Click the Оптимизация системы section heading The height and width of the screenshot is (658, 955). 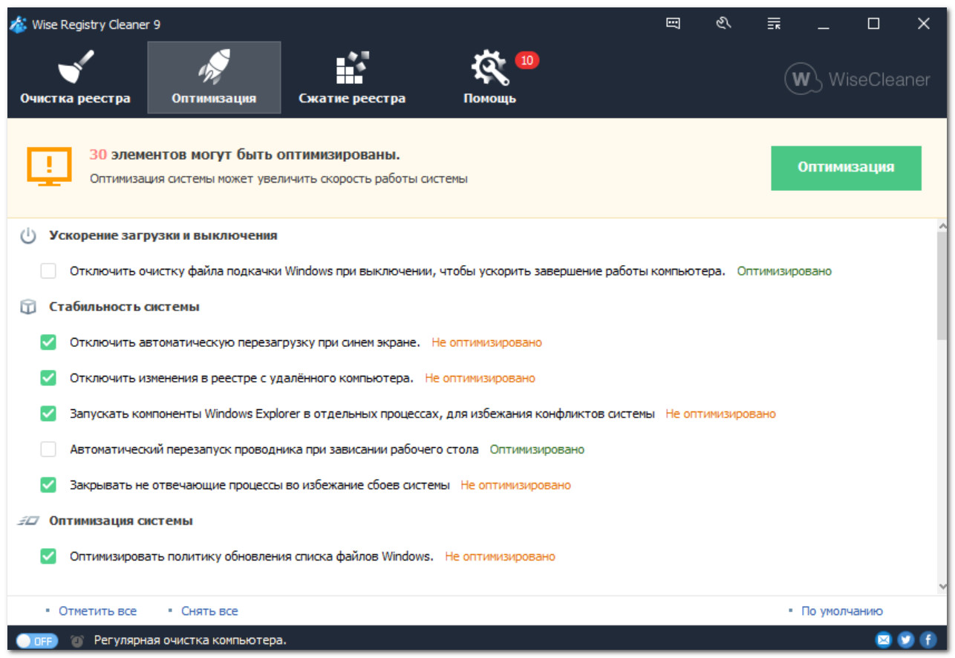tap(121, 521)
